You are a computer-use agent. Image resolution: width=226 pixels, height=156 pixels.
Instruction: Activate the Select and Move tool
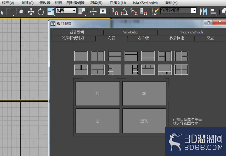pyautogui.click(x=31, y=12)
